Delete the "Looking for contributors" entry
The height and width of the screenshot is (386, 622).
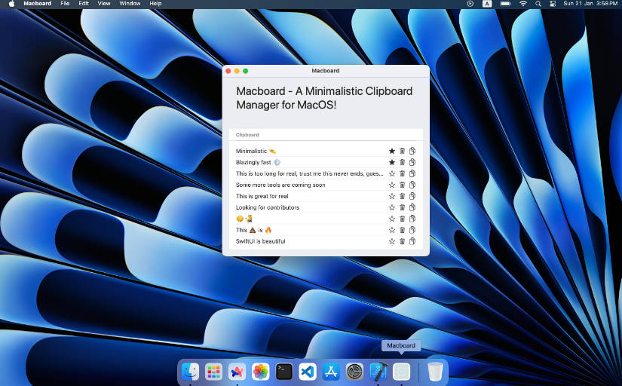403,207
